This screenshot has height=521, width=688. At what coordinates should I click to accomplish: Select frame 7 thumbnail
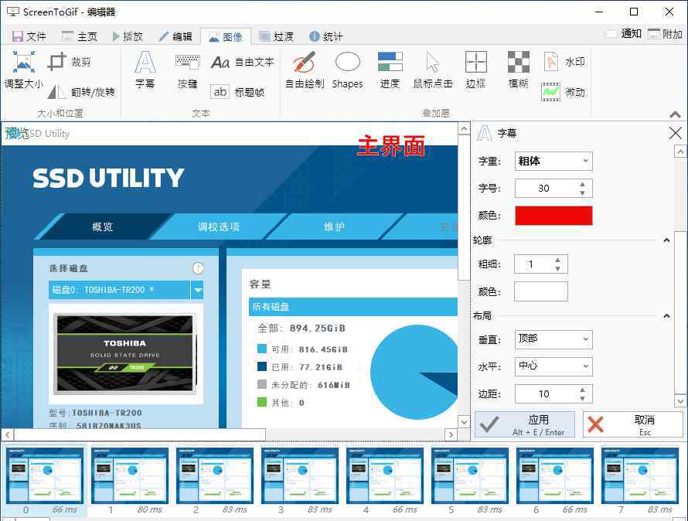coord(641,481)
